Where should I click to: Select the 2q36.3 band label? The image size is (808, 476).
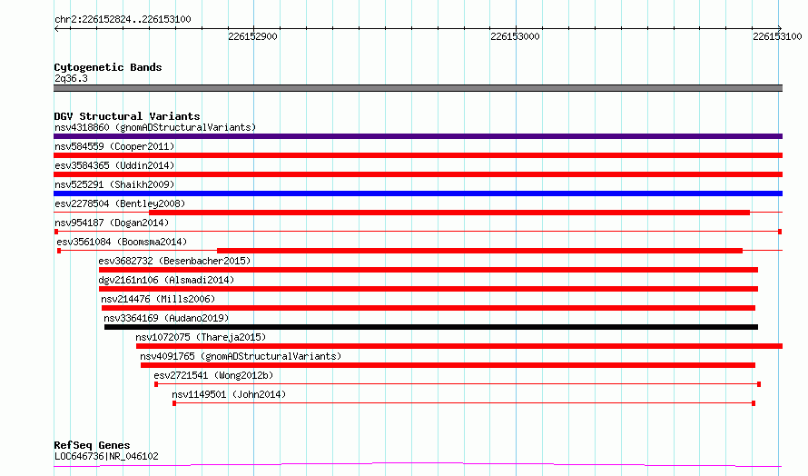pyautogui.click(x=71, y=78)
